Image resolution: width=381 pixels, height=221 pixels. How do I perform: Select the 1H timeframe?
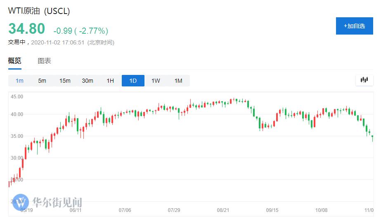(110, 81)
